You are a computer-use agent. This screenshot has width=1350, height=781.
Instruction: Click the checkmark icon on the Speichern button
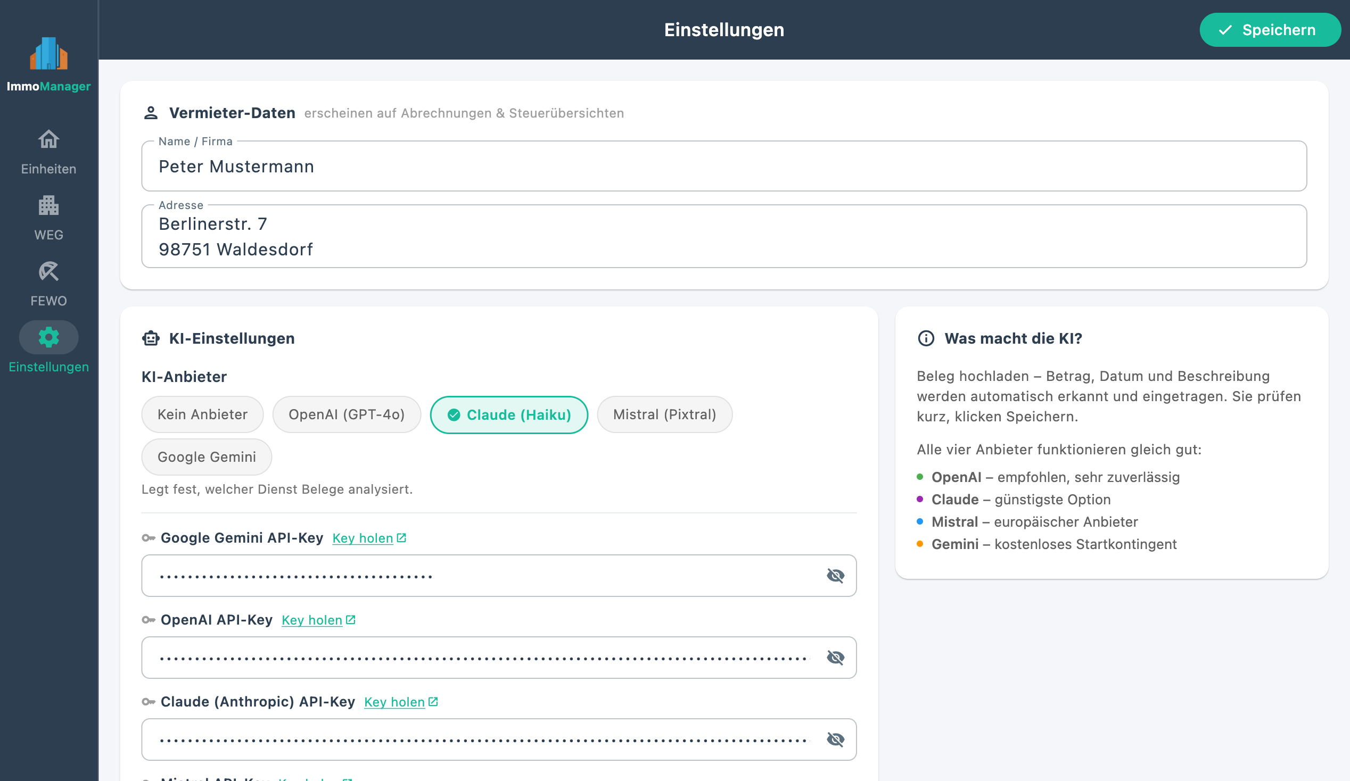tap(1226, 30)
